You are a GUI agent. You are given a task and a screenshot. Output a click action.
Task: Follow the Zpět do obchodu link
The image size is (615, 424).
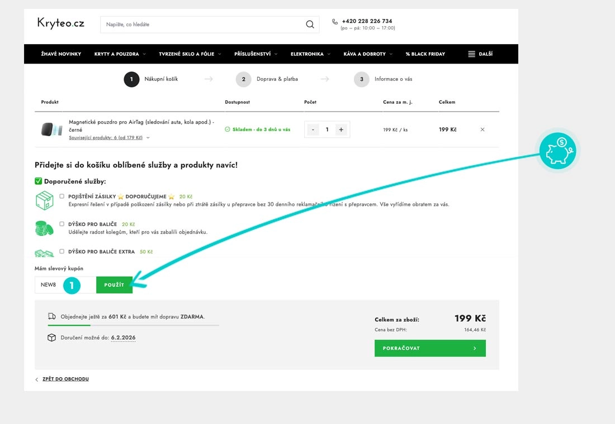65,379
